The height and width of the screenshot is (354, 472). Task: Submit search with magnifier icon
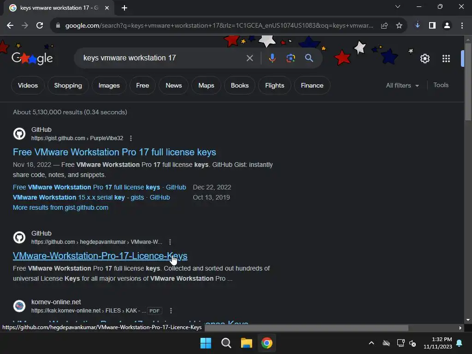click(309, 58)
